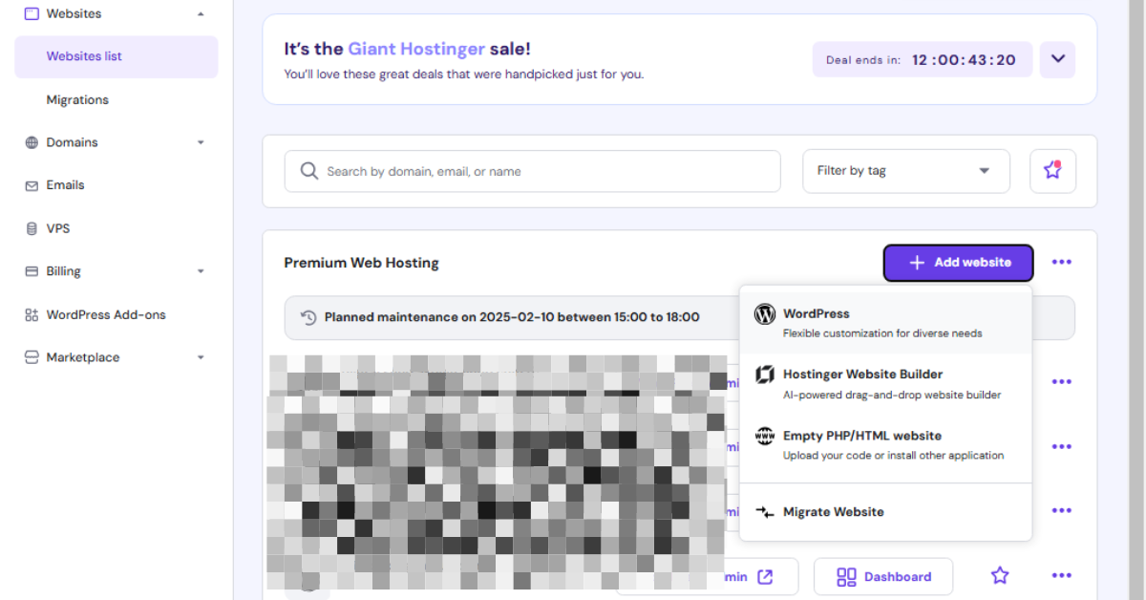This screenshot has width=1146, height=600.
Task: Toggle the favorite star beside Dashboard
Action: coord(1000,575)
